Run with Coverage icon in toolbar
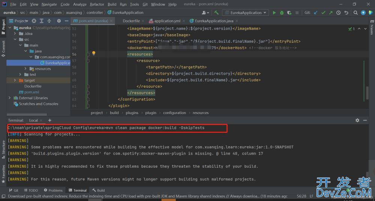375x201 pixels. 289,13
